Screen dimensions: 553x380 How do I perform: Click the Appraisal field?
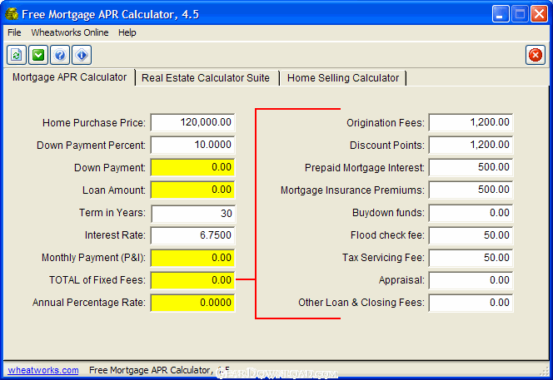click(x=471, y=280)
